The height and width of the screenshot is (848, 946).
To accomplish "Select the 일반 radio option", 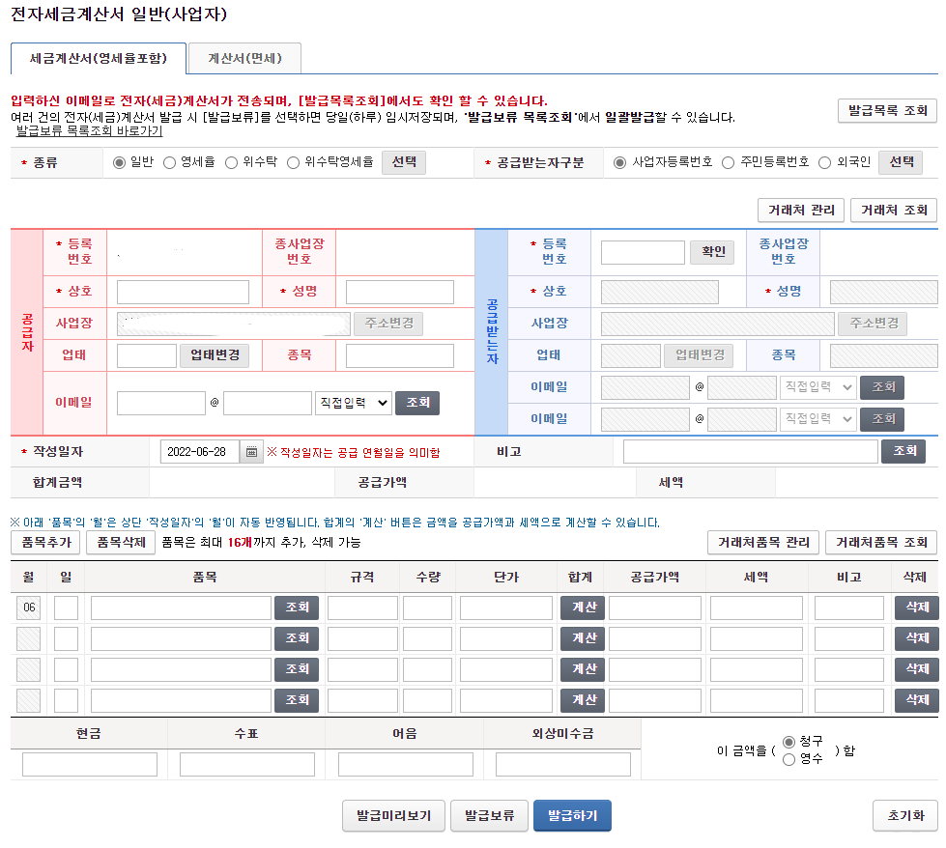I will [120, 162].
